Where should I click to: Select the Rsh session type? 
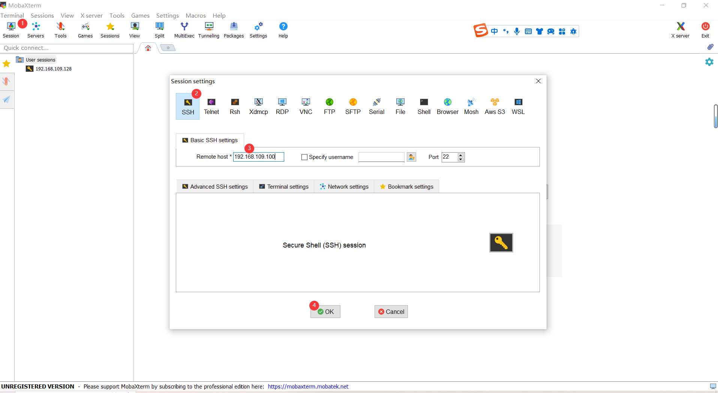click(235, 106)
